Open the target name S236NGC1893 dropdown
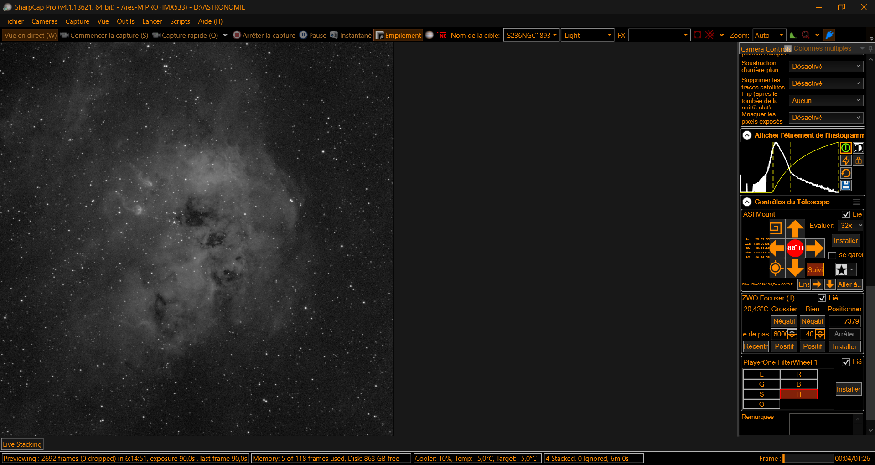 pyautogui.click(x=531, y=35)
